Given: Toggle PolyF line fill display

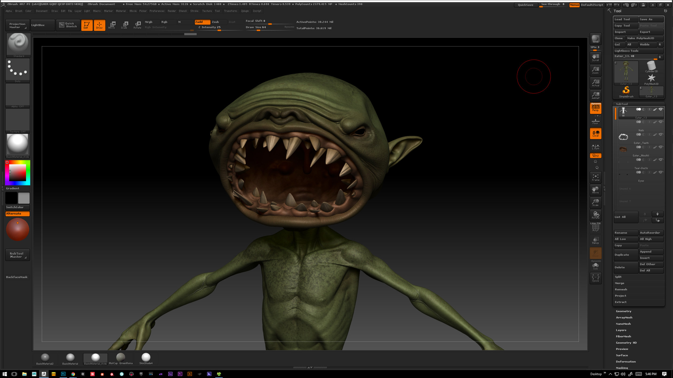Looking at the screenshot, I should pyautogui.click(x=595, y=228).
